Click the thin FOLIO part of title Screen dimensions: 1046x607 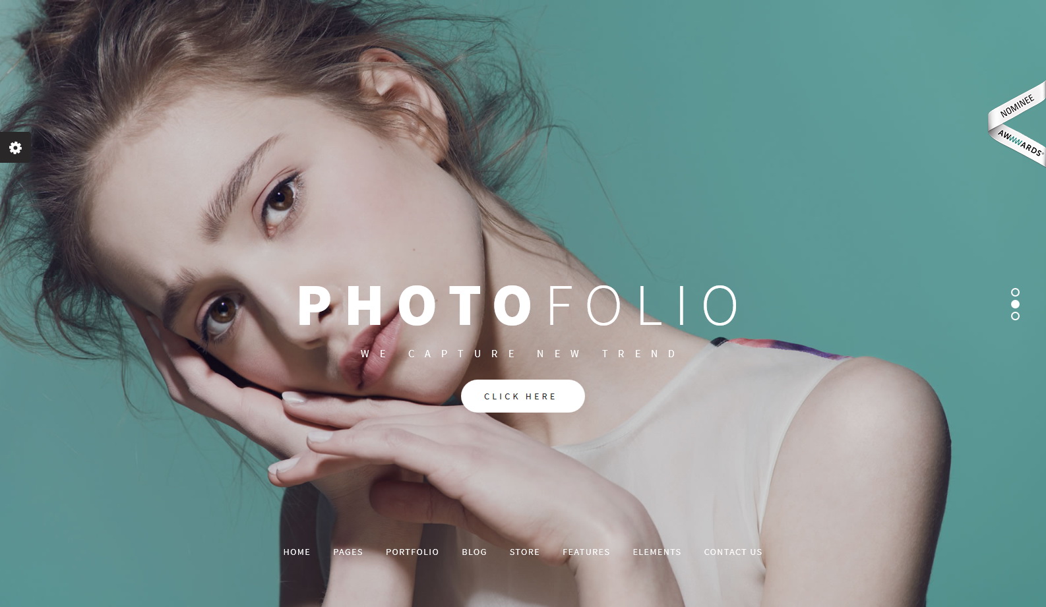(x=643, y=306)
